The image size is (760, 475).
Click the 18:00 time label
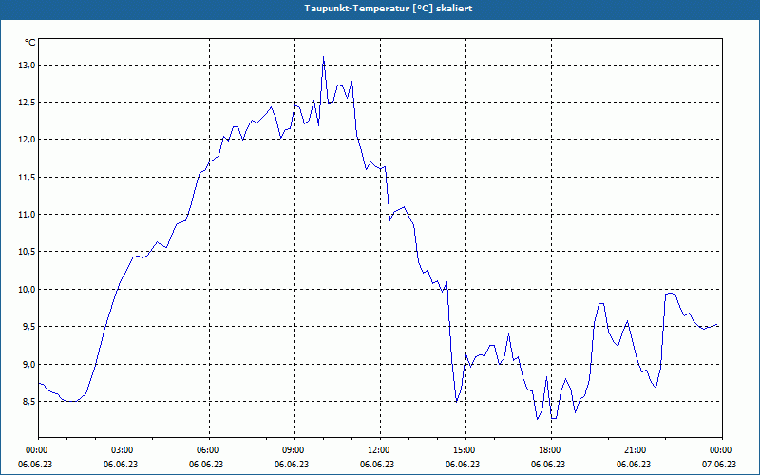coord(552,450)
